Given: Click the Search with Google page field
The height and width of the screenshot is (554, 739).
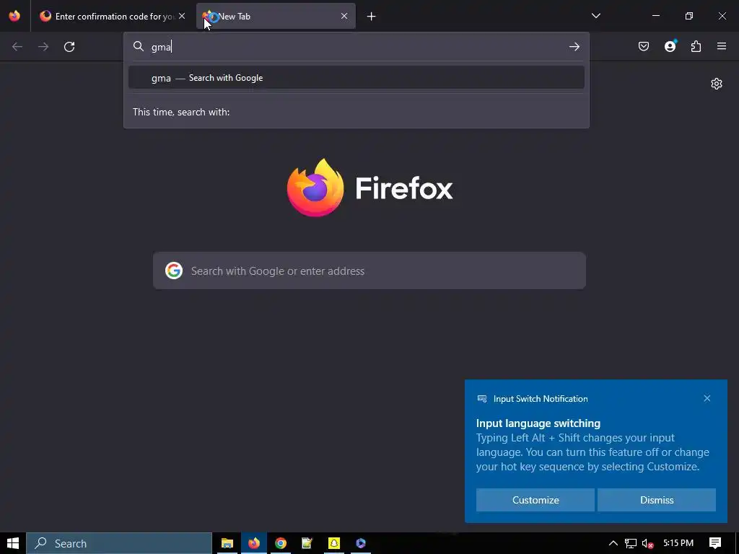Looking at the screenshot, I should click(x=369, y=271).
